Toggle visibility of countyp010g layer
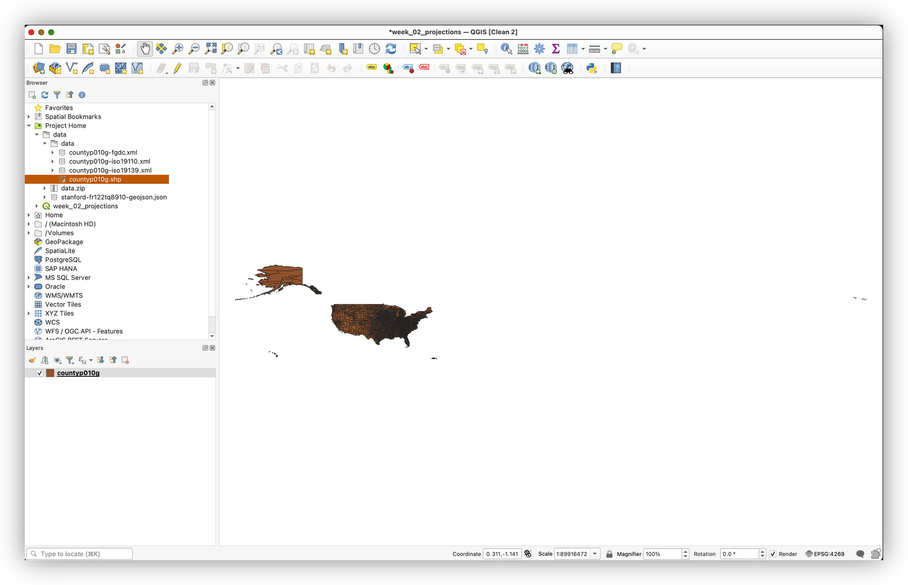The image size is (908, 585). point(40,373)
